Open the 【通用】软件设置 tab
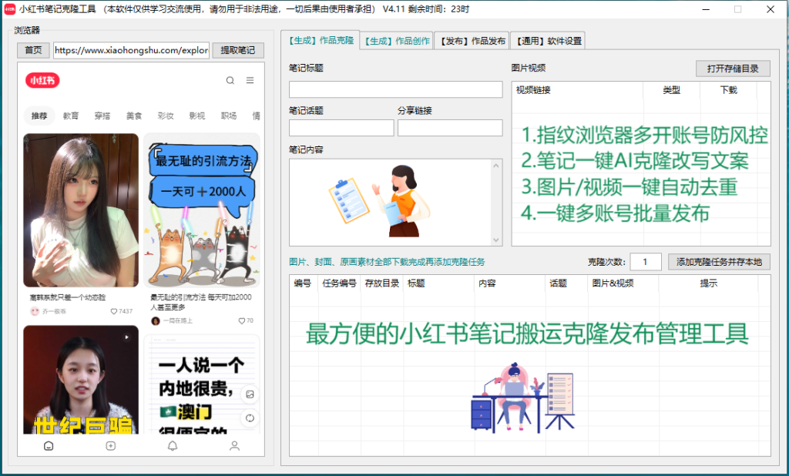This screenshot has width=789, height=476. tap(546, 41)
